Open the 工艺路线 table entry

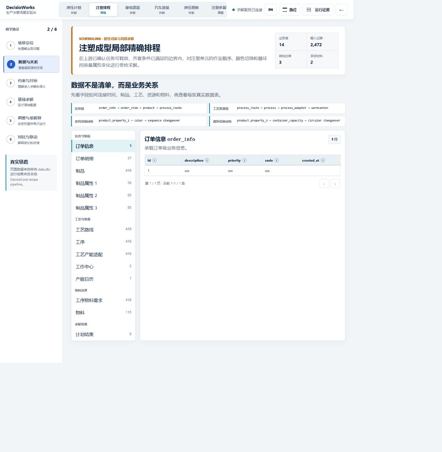click(x=103, y=229)
